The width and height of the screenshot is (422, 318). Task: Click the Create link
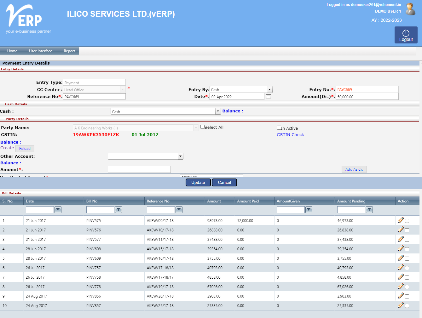pyautogui.click(x=7, y=148)
